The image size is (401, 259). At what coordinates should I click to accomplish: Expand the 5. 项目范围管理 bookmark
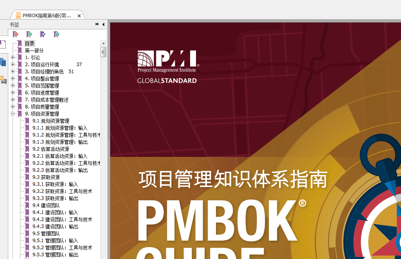point(13,86)
